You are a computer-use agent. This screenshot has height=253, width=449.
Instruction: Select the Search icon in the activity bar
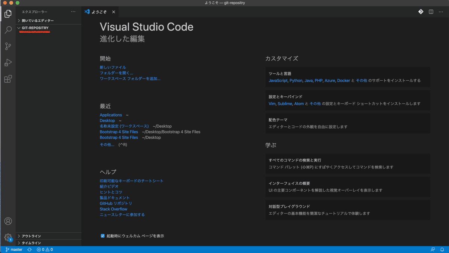(8, 29)
